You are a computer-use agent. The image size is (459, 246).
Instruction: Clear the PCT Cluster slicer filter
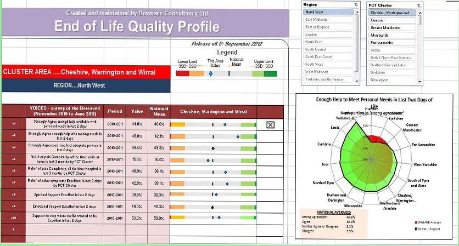tap(418, 5)
